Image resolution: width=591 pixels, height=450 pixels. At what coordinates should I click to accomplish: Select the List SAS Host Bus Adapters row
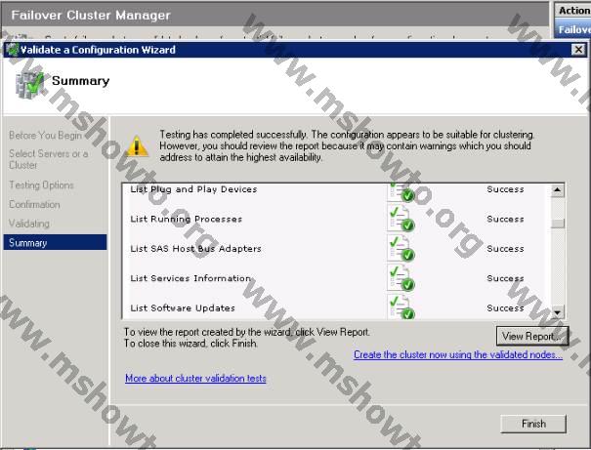pyautogui.click(x=336, y=249)
